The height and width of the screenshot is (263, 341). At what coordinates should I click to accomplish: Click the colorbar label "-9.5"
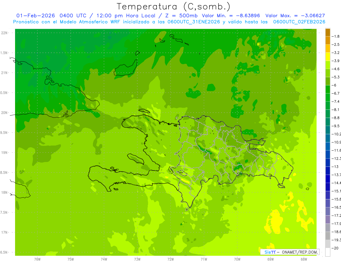tap(336, 126)
